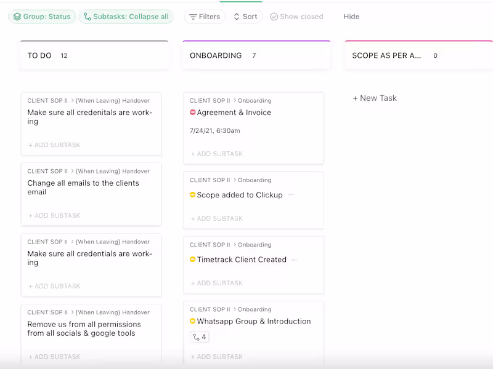The image size is (493, 369).
Task: Add subtask to Agreement & Invoice card
Action: click(x=217, y=154)
